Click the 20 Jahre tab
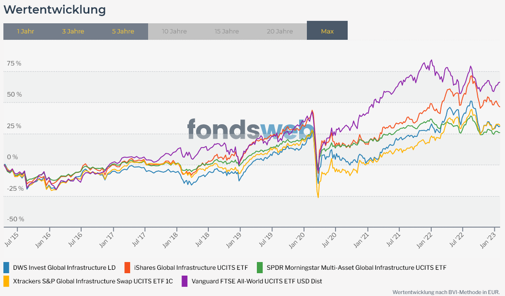Screen dimensions: 505x296 click(x=280, y=31)
